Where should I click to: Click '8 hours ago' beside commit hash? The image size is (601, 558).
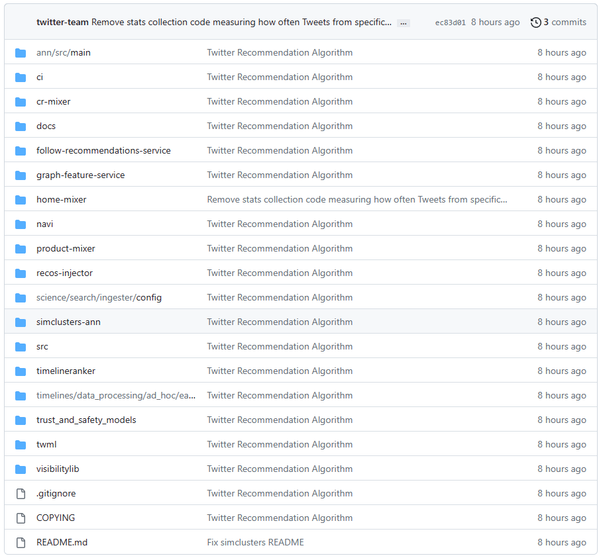(495, 23)
